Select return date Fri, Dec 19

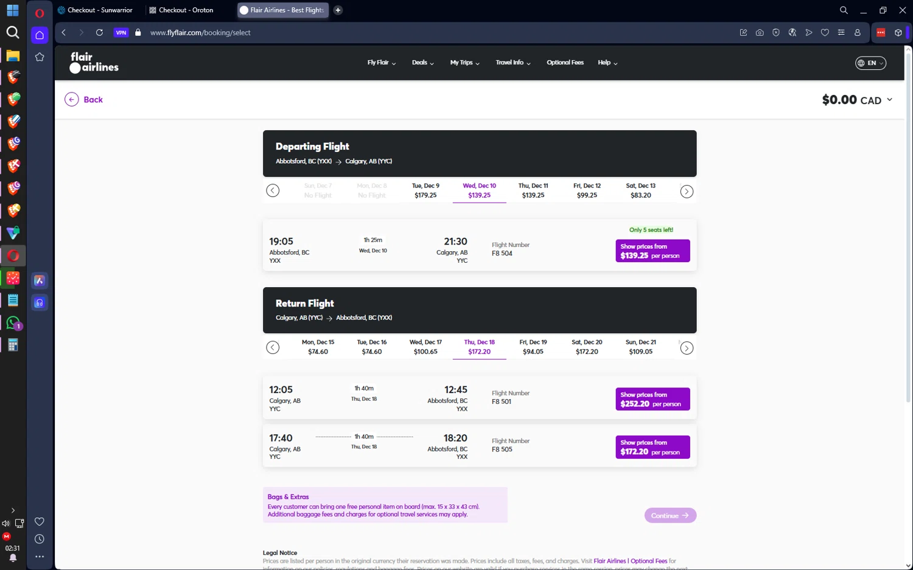coord(533,347)
